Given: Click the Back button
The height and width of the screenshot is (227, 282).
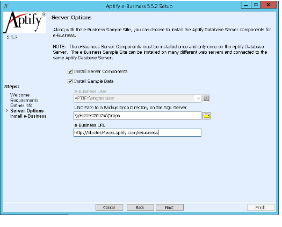Looking at the screenshot, I should [x=140, y=207].
